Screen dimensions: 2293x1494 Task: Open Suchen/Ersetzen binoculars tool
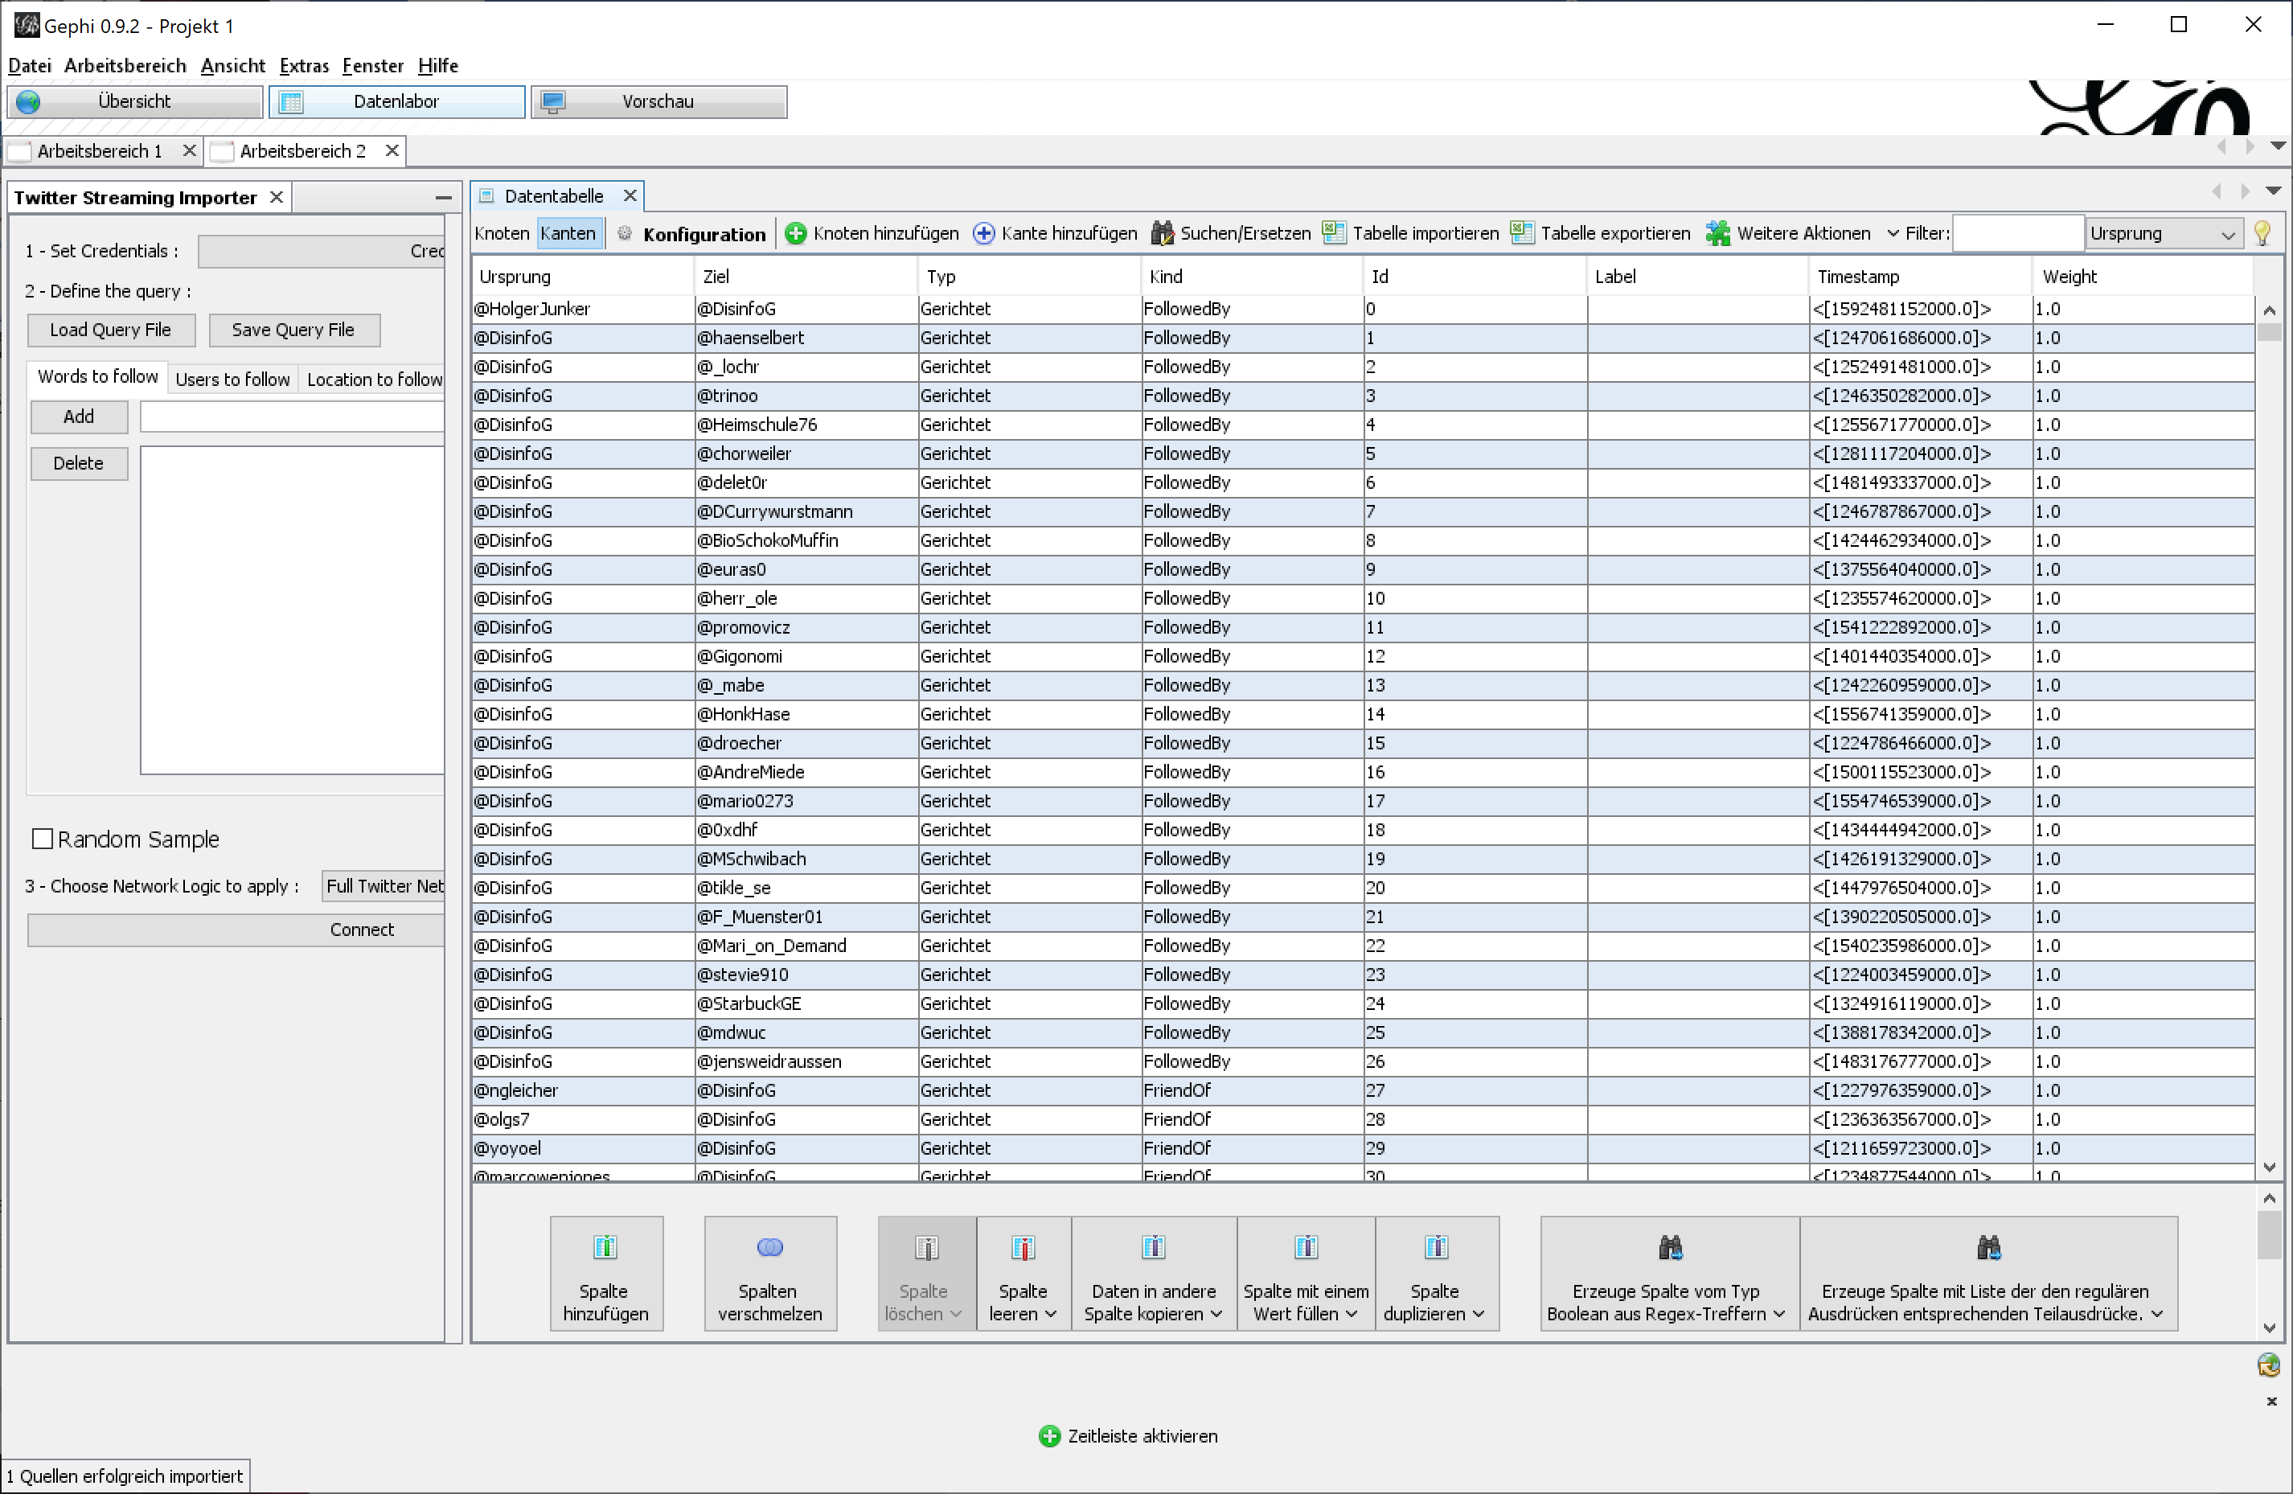pyautogui.click(x=1162, y=233)
